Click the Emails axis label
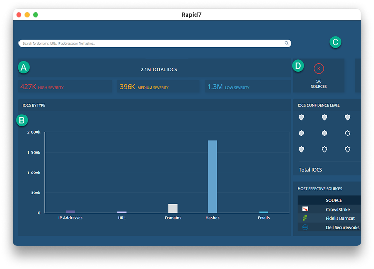Viewport: 374px width, 269px height. coord(264,218)
